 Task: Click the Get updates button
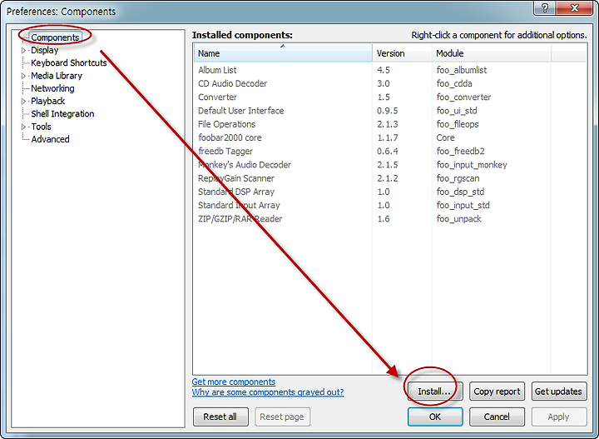[559, 392]
